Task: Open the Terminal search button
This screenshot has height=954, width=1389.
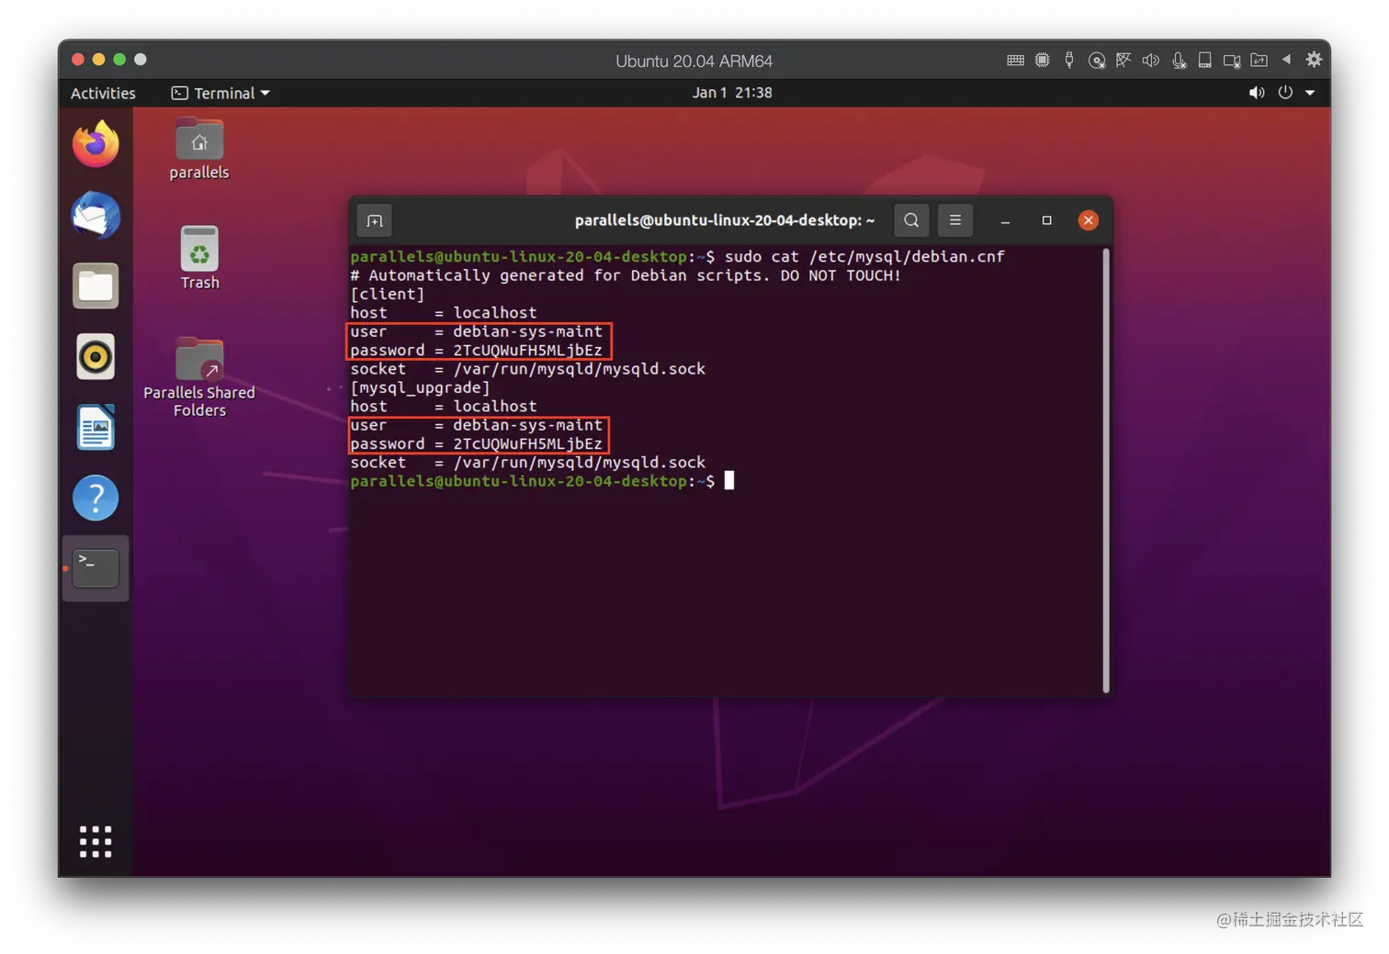Action: 911,220
